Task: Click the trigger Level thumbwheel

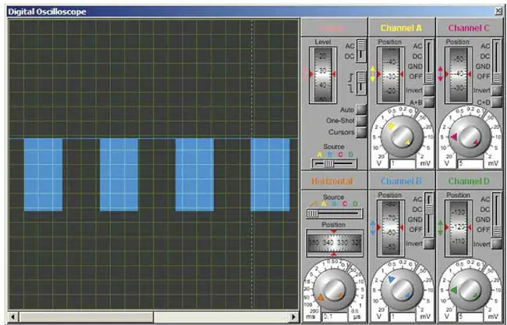Action: coord(323,74)
